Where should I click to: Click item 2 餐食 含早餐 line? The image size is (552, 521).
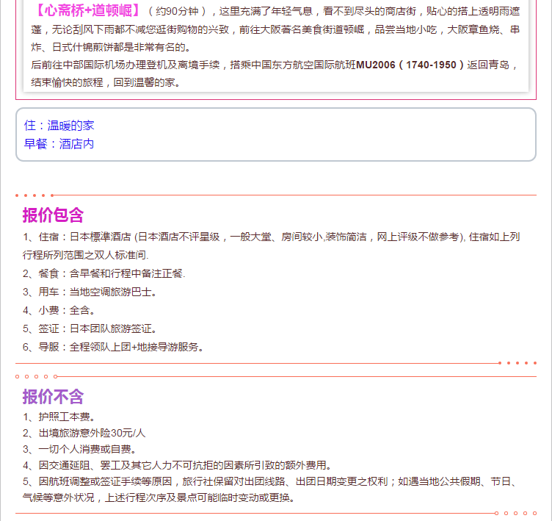click(x=103, y=273)
